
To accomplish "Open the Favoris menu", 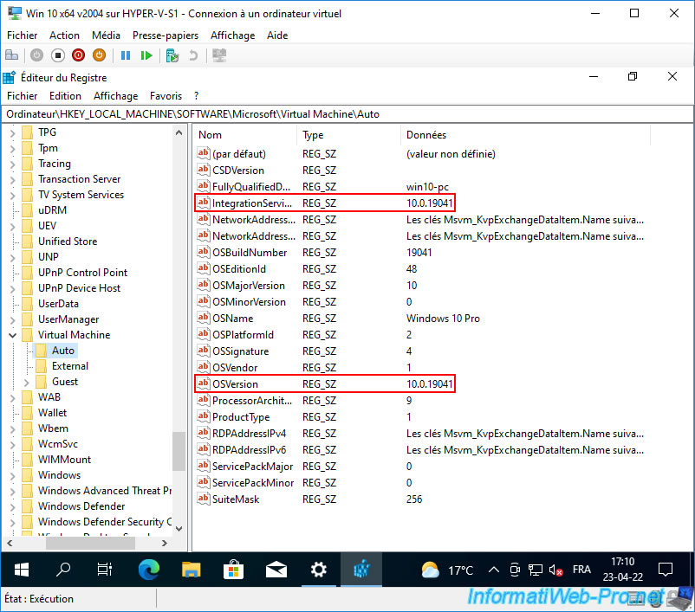I will (166, 96).
